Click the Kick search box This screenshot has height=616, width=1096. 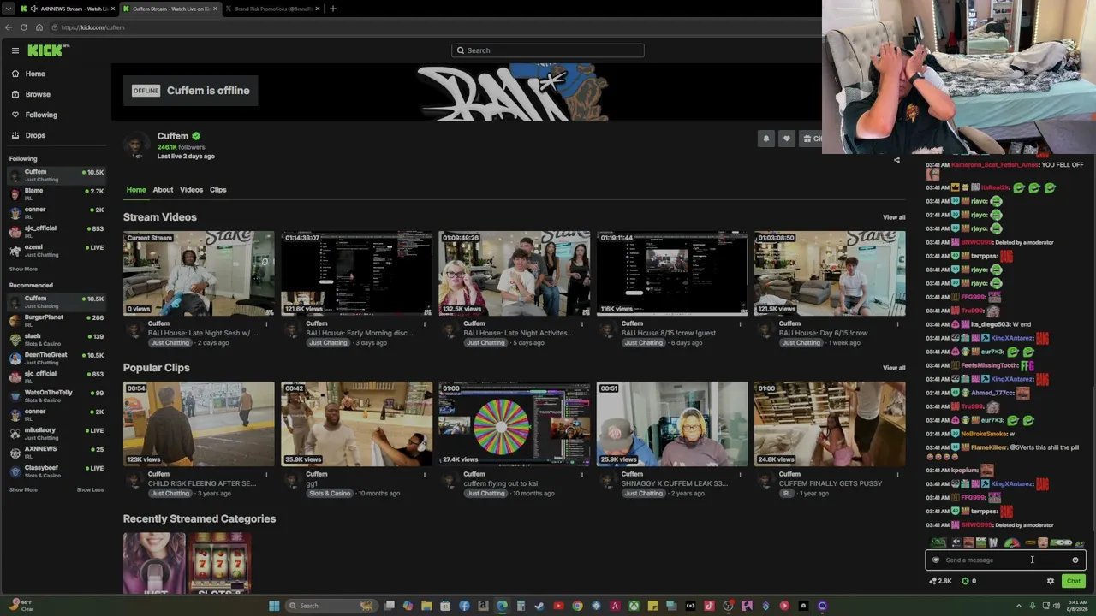tap(548, 50)
